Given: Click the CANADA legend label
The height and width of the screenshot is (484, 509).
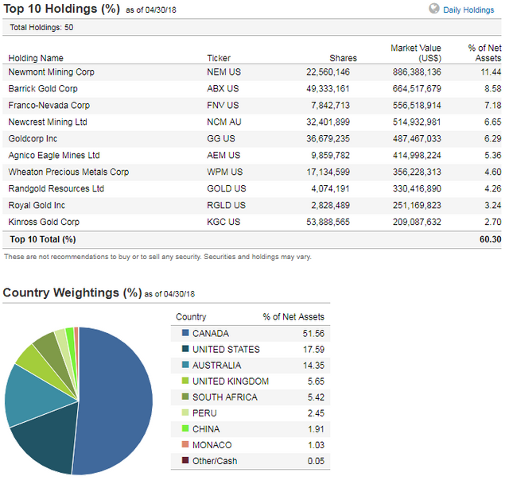Looking at the screenshot, I should (211, 333).
